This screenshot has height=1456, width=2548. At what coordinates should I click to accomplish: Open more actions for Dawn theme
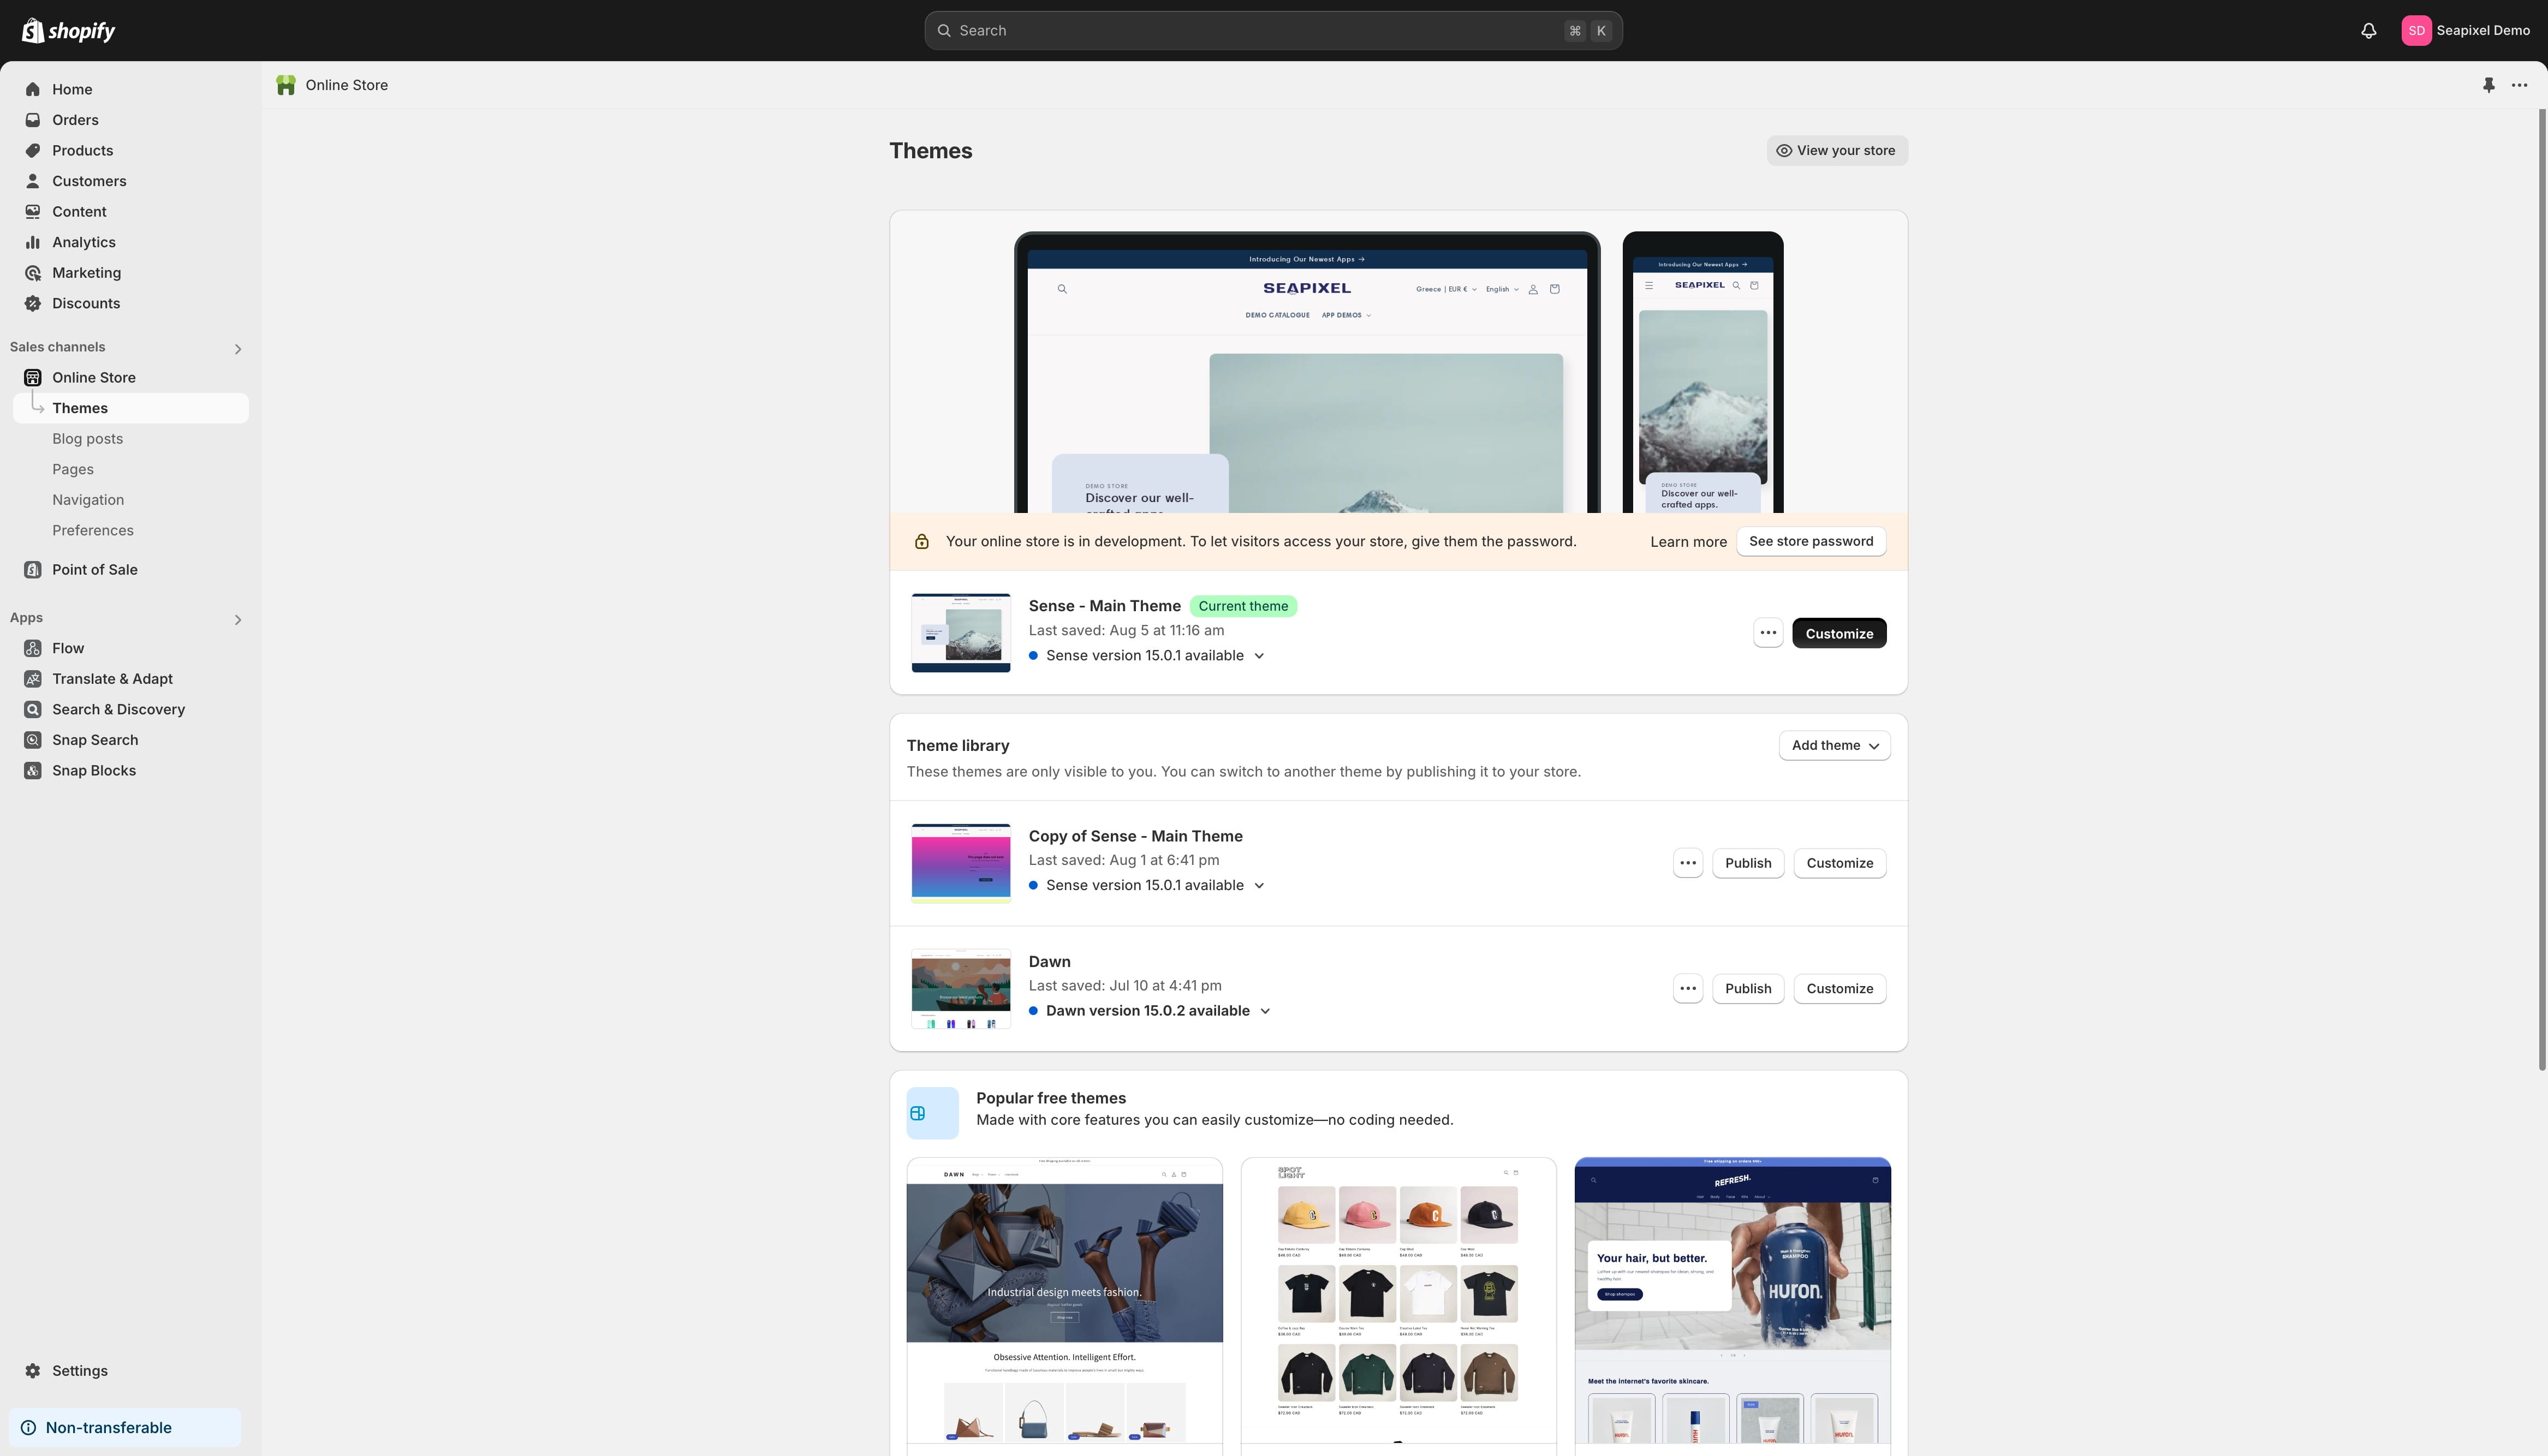[1688, 988]
